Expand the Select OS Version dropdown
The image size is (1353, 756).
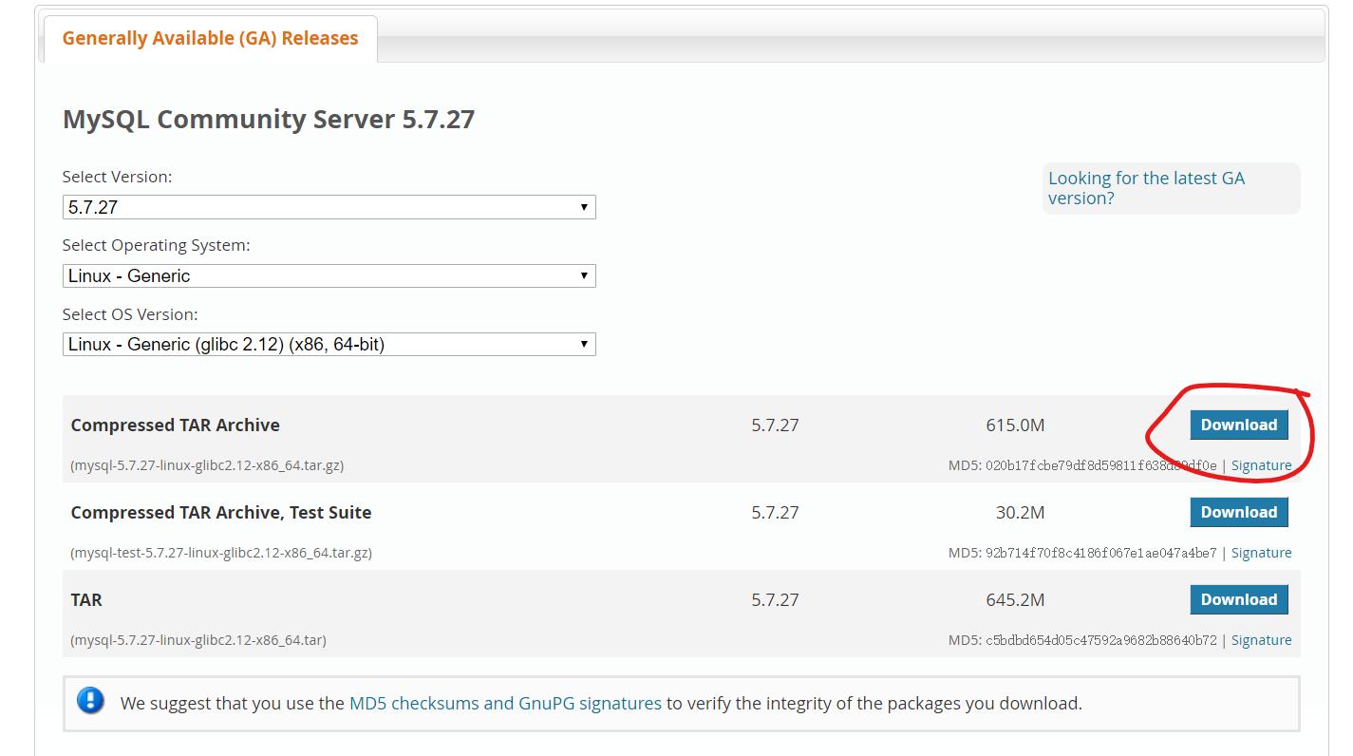(329, 345)
